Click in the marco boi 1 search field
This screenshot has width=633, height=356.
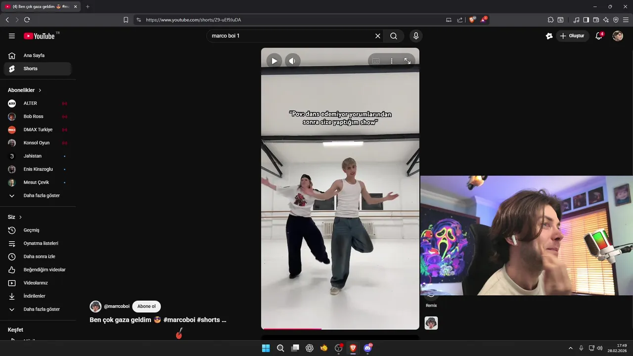pyautogui.click(x=291, y=36)
